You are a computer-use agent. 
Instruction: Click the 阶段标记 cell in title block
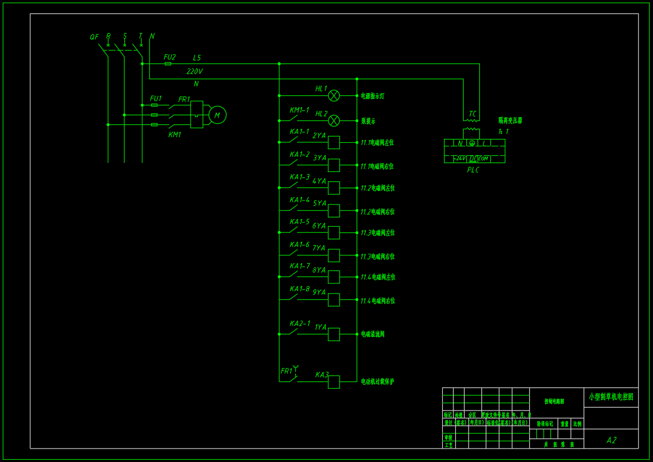click(545, 424)
